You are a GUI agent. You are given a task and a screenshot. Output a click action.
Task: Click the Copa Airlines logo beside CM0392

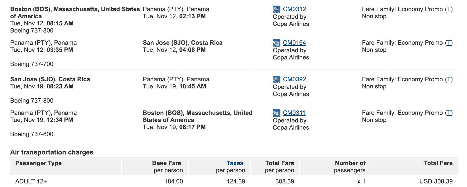(276, 80)
